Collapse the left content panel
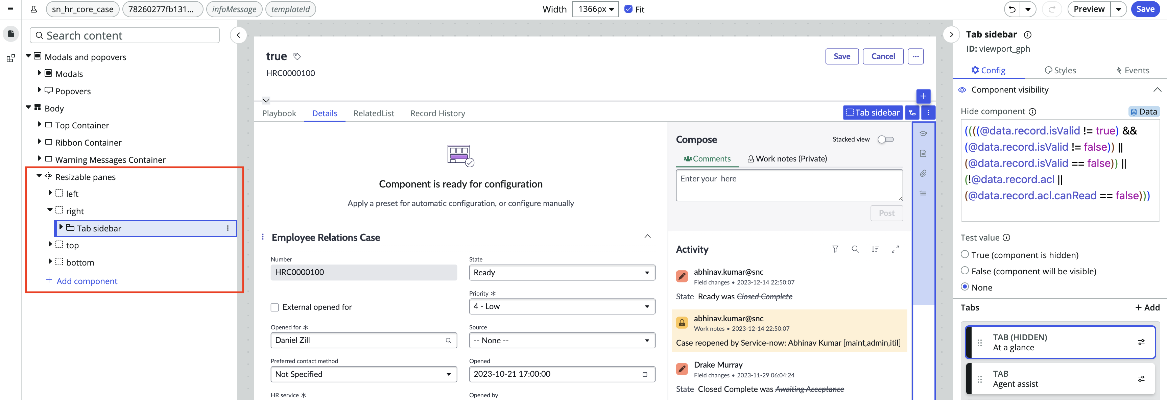 coord(238,35)
